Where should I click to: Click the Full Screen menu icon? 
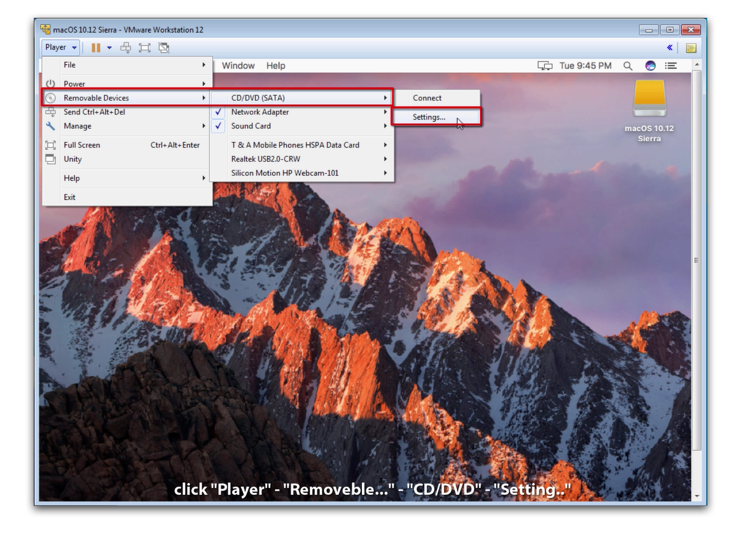tap(50, 145)
